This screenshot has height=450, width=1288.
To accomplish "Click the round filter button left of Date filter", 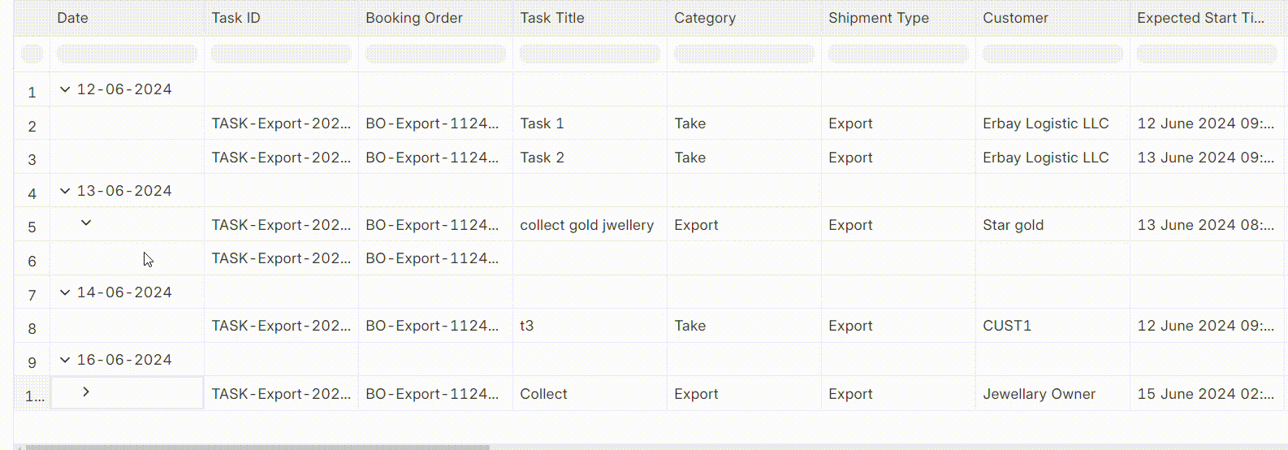I will pos(32,54).
